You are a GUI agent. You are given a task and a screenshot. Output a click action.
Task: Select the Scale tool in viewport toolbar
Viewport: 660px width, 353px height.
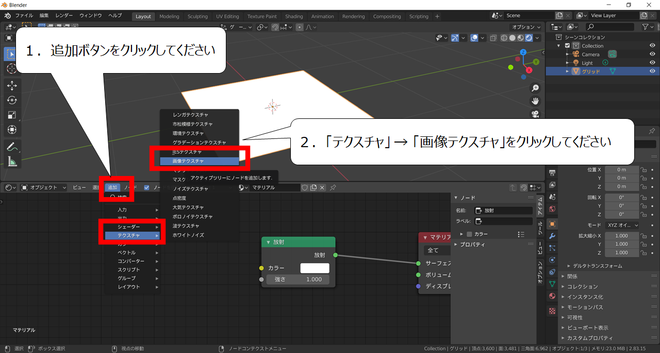coord(12,115)
